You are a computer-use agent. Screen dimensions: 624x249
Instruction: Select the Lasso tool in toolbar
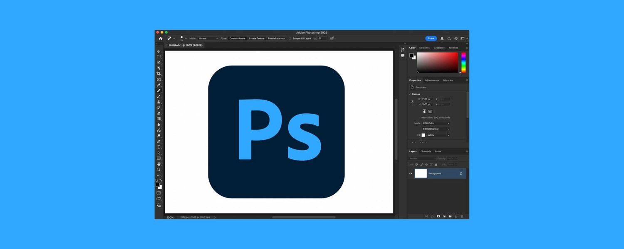pyautogui.click(x=158, y=63)
